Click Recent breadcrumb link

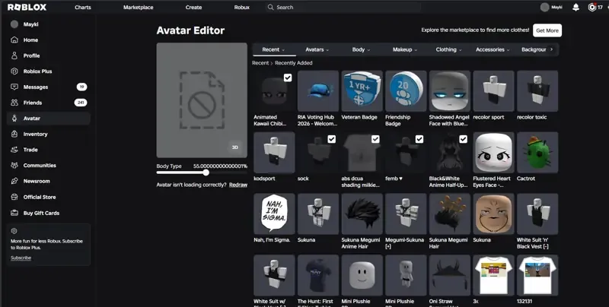tap(260, 63)
